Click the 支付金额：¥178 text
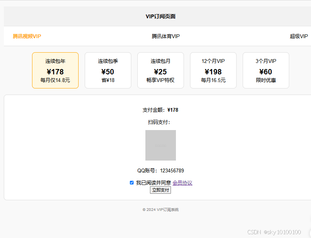Image resolution: width=311 pixels, height=238 pixels. [160, 110]
